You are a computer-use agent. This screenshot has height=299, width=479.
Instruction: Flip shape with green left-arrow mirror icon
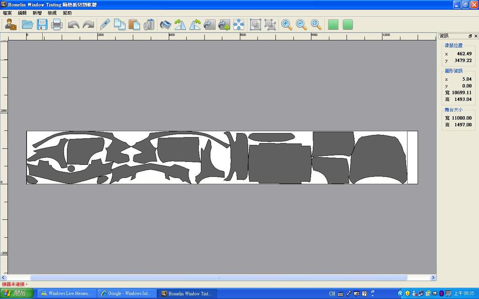(195, 24)
